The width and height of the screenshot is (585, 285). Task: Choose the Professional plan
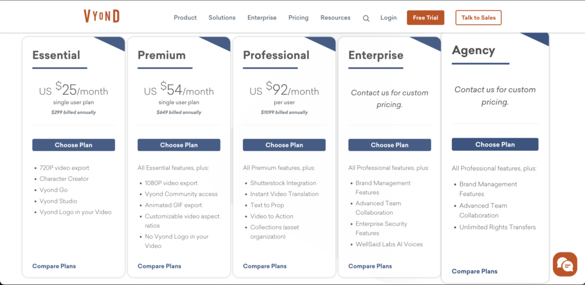pyautogui.click(x=284, y=145)
